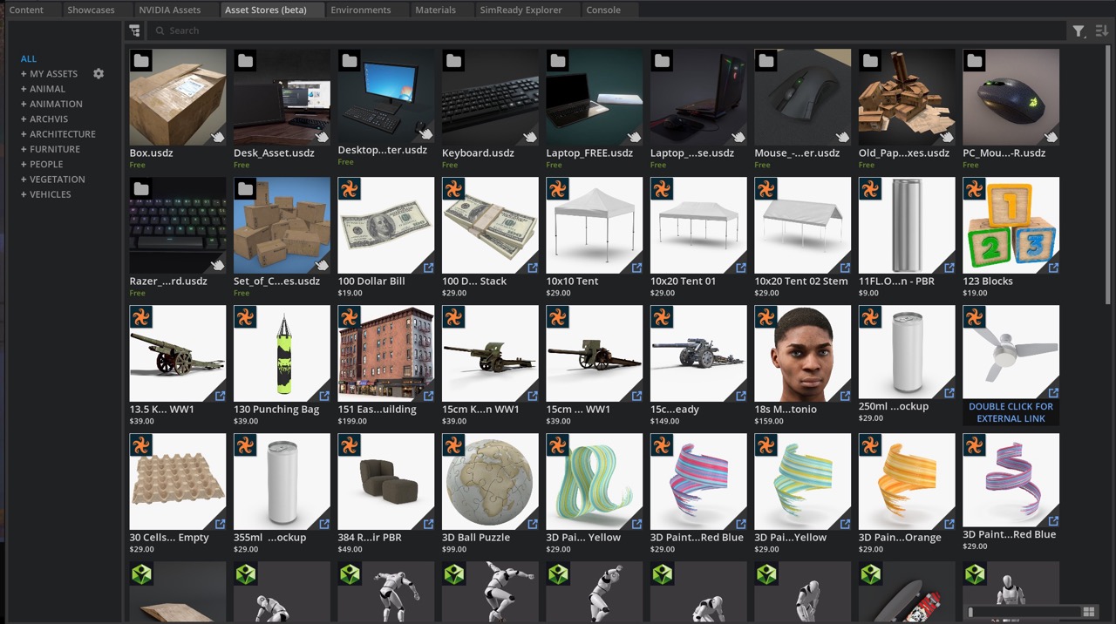Switch to the Showcases tab
1116x624 pixels.
click(x=91, y=10)
